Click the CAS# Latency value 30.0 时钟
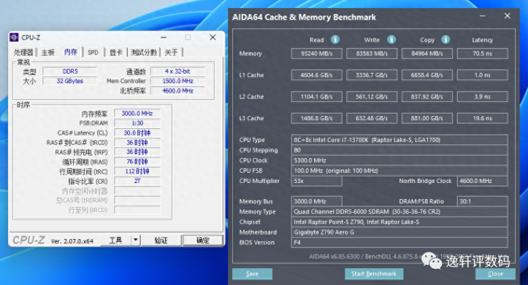The height and width of the screenshot is (285, 528). click(137, 133)
